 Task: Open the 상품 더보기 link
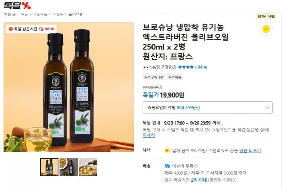coord(250,150)
